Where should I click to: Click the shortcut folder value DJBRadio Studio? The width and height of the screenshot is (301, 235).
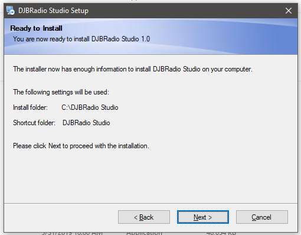[x=86, y=123]
